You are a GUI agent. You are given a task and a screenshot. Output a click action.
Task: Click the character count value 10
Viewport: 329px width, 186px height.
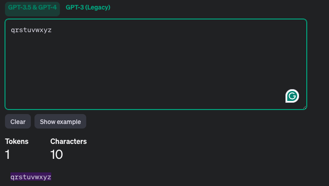[57, 154]
